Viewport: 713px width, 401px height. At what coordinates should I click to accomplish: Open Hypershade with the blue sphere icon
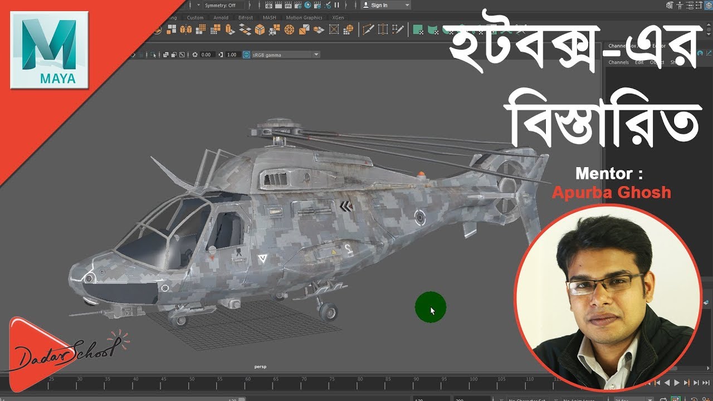click(308, 5)
